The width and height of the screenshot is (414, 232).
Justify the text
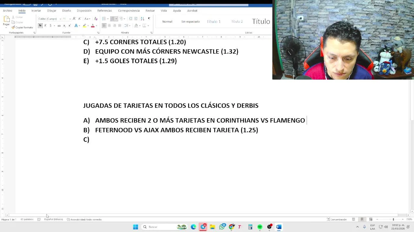click(120, 25)
